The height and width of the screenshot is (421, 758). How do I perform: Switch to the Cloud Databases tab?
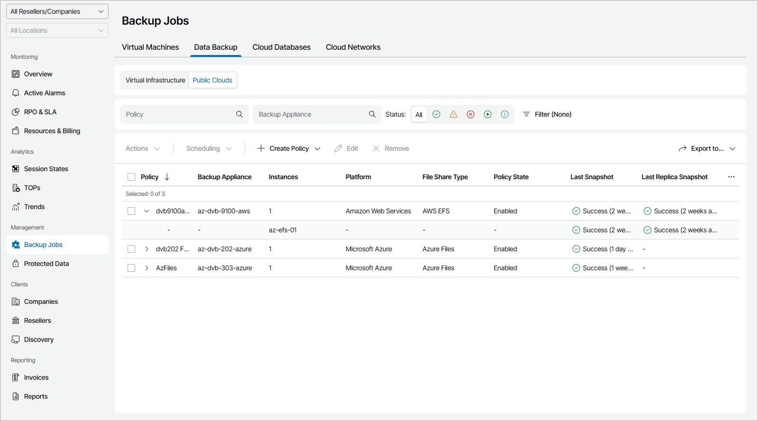pyautogui.click(x=281, y=47)
